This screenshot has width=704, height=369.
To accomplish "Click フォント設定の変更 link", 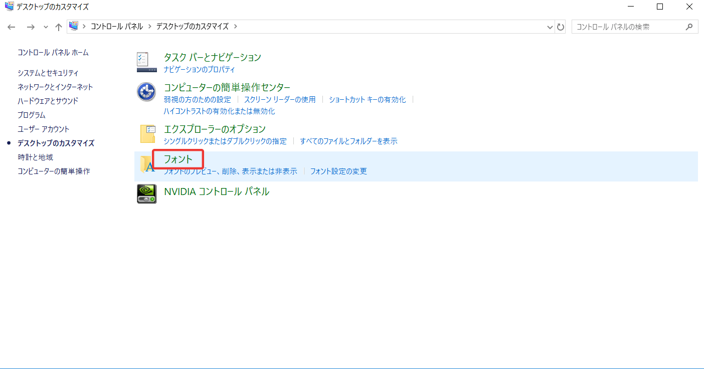I will click(x=338, y=171).
